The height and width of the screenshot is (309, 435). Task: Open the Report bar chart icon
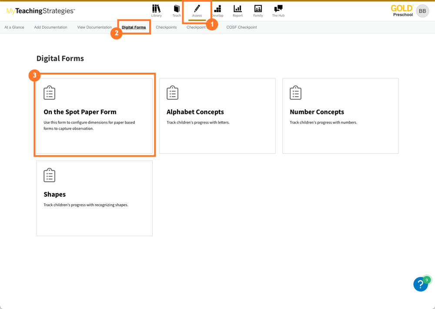click(x=238, y=9)
